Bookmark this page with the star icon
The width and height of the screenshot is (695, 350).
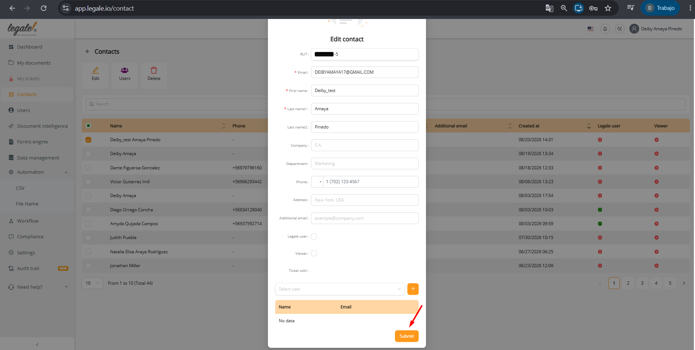pos(608,8)
